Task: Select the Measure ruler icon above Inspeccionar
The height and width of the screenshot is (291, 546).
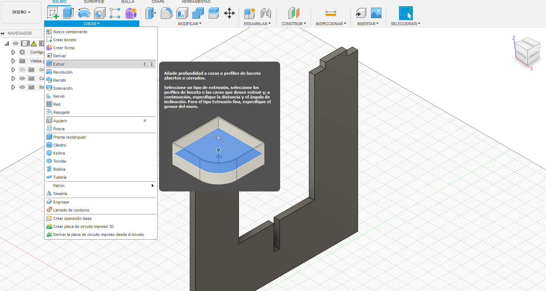Action: [x=331, y=13]
